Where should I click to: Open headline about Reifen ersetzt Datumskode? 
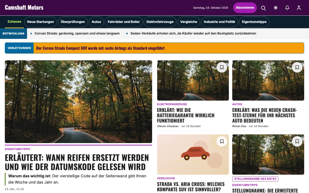coord(77,162)
